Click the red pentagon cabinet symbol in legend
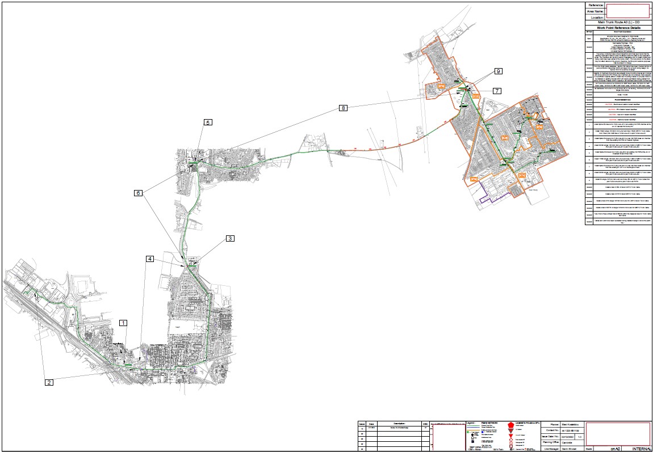 pyautogui.click(x=511, y=424)
